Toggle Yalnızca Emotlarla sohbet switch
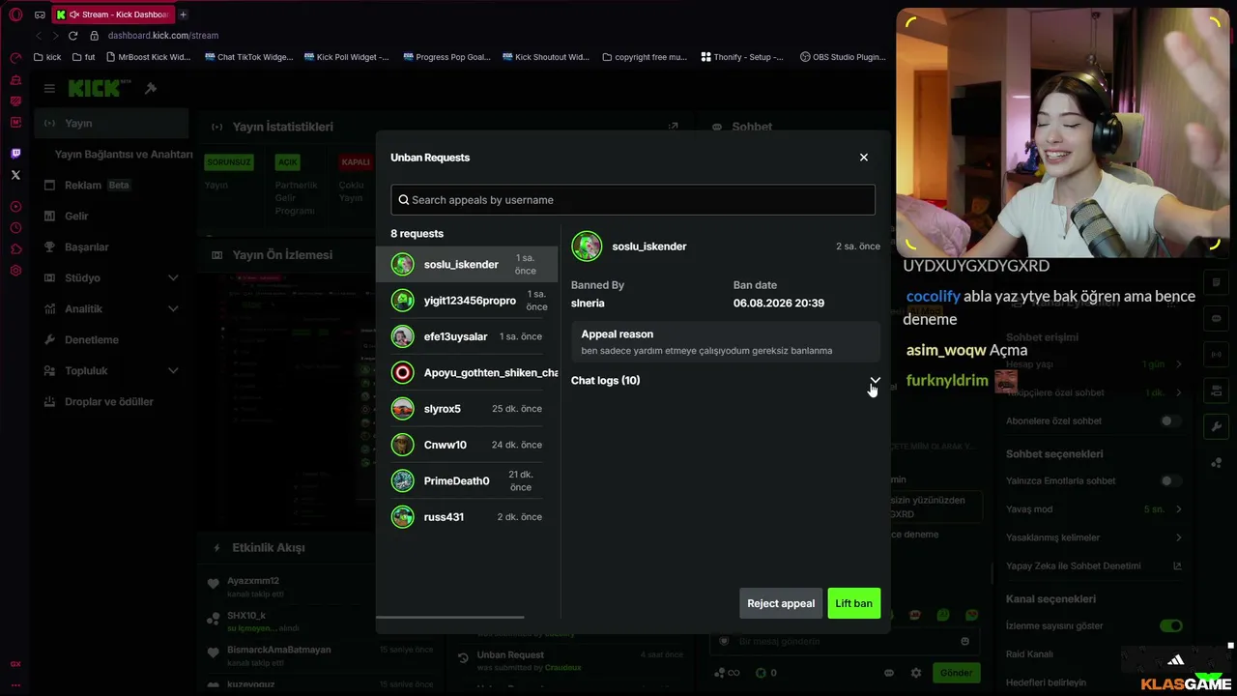 [1170, 481]
